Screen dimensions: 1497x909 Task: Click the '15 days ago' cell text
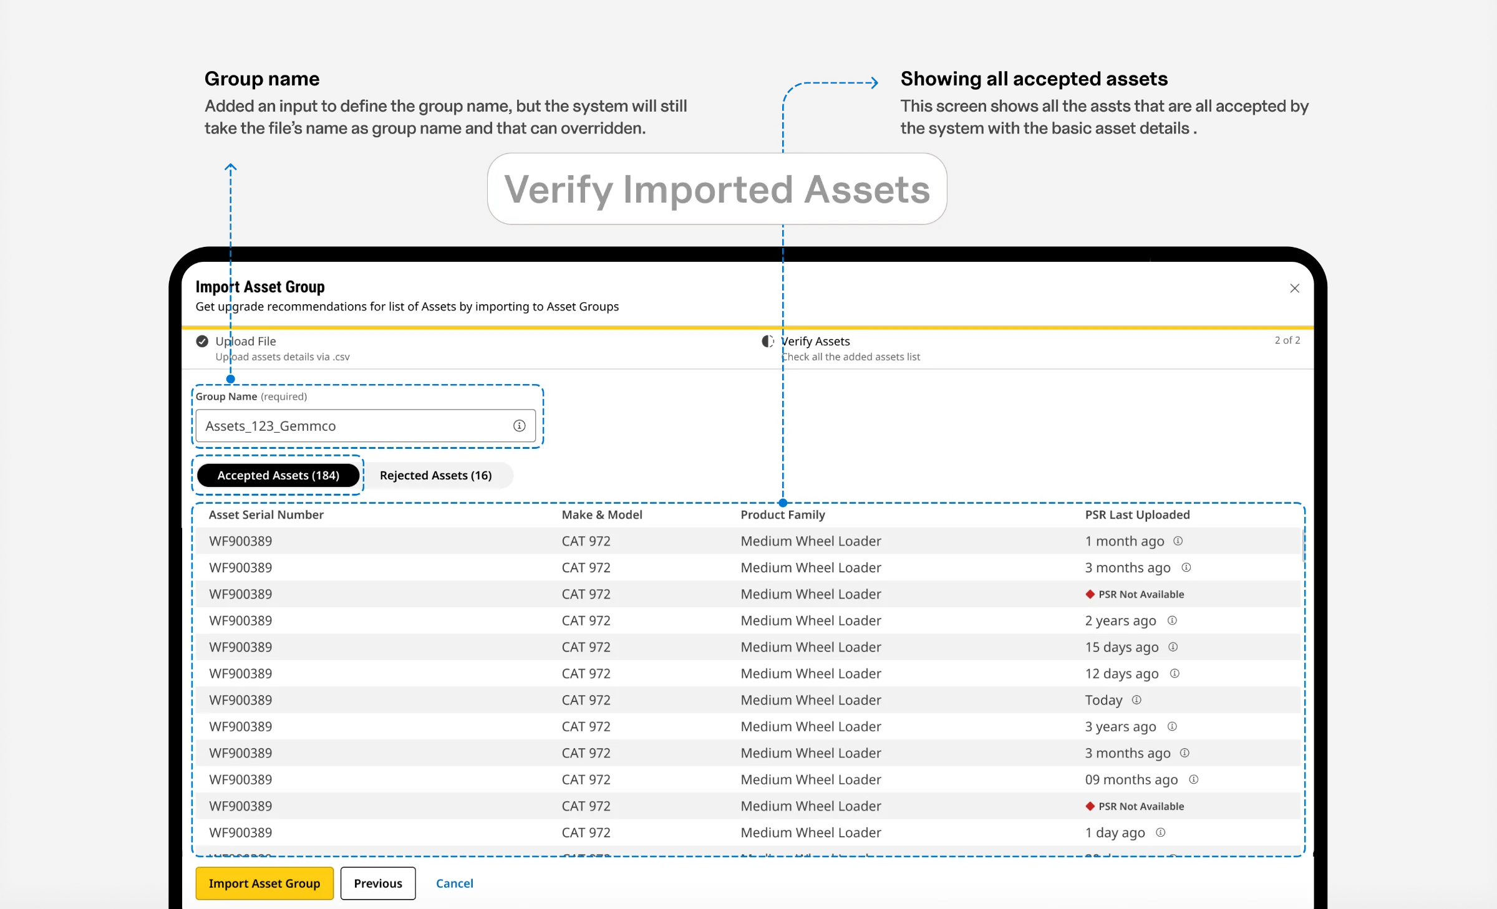pos(1122,647)
